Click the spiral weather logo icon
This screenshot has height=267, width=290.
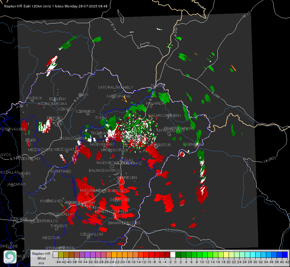10,257
